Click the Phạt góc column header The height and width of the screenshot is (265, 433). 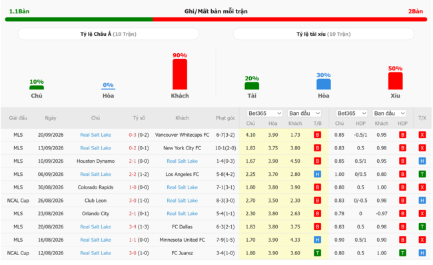click(x=225, y=118)
